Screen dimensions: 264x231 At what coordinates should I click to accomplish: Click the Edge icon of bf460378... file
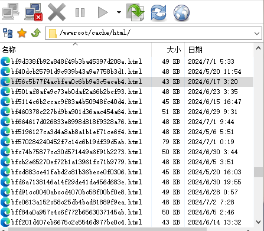(5, 112)
